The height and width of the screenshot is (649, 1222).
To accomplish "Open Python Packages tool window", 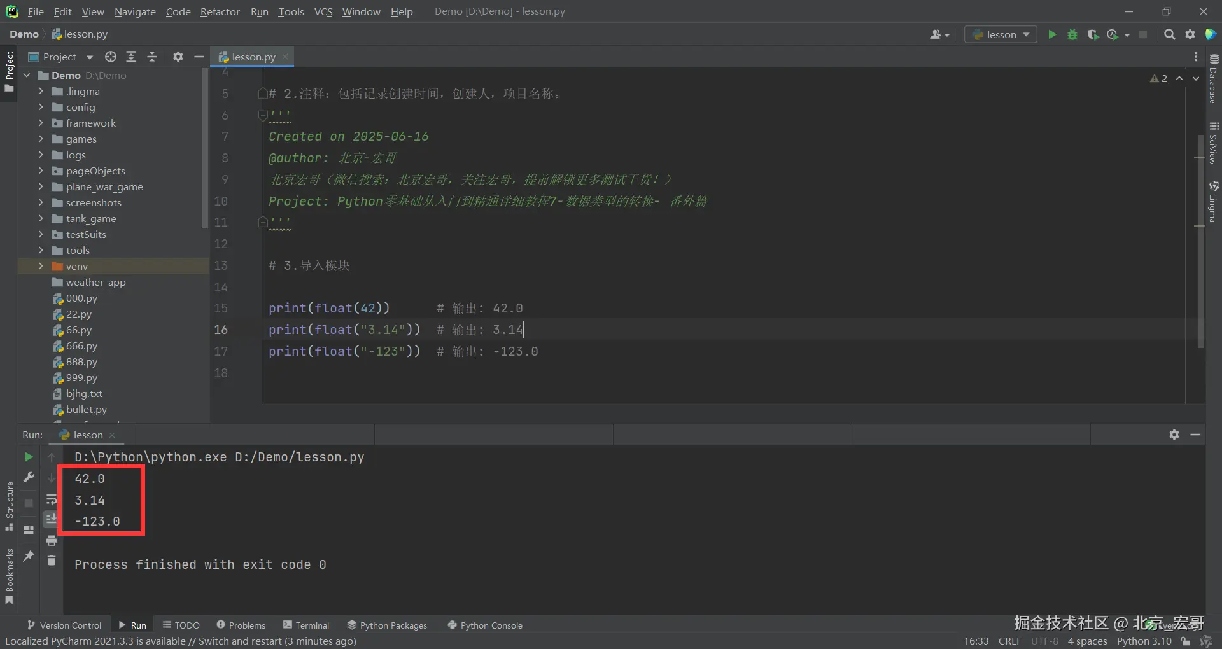I will [387, 625].
